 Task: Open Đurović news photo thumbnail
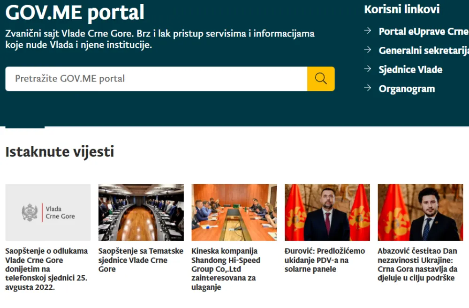(327, 212)
